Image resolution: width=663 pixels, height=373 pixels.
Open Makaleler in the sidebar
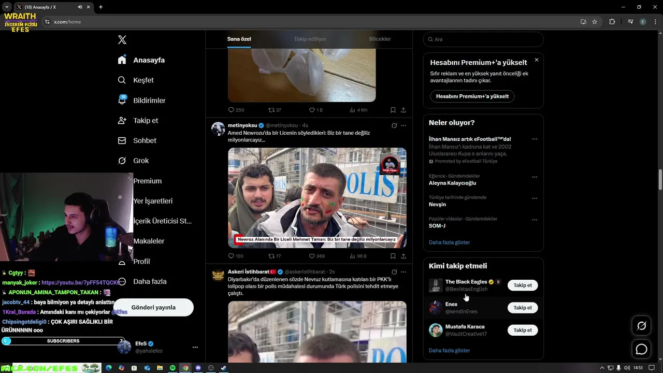[149, 241]
